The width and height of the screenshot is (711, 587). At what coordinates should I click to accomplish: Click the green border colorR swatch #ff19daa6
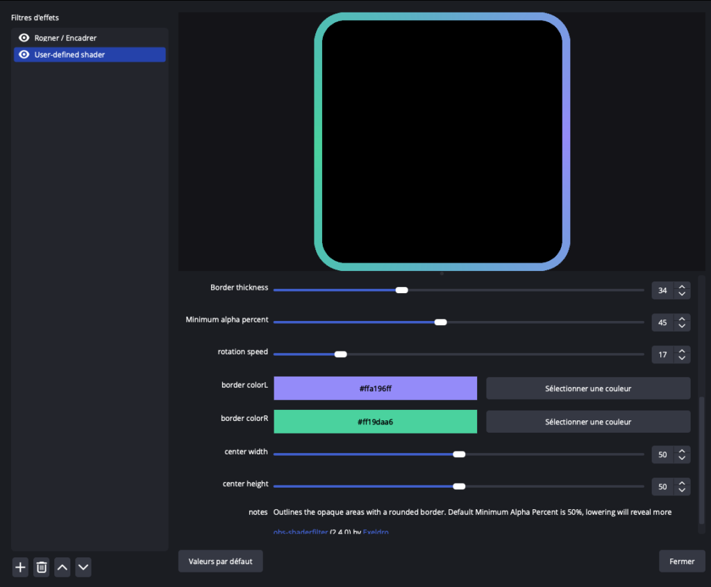click(376, 422)
